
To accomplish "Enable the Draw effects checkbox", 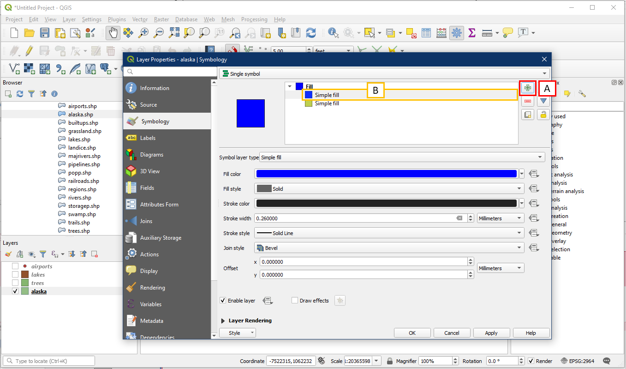I will [295, 301].
